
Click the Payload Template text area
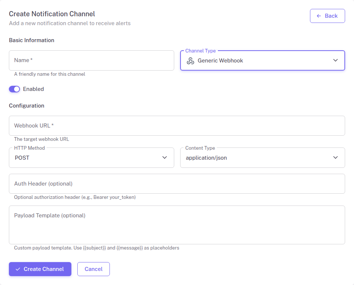coord(177,224)
